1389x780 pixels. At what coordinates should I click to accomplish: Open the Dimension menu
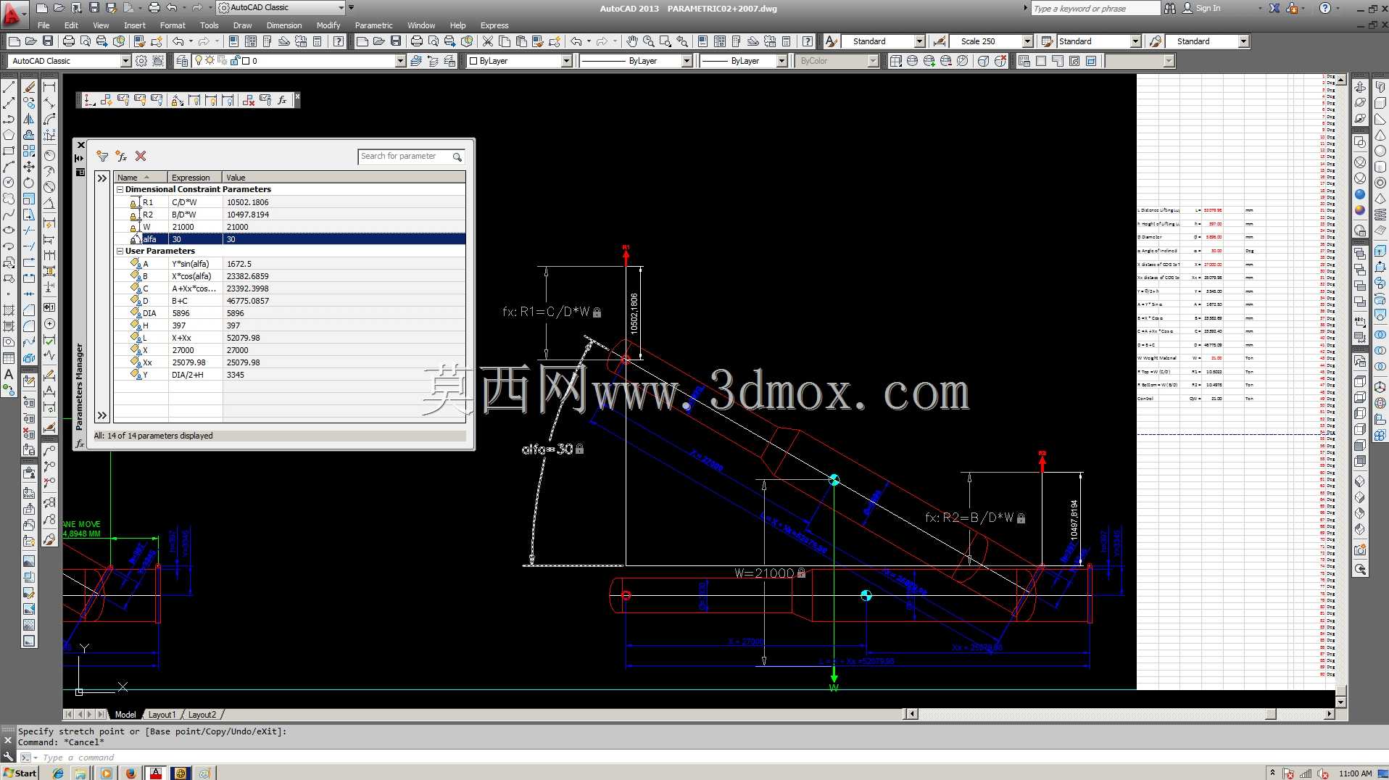[x=283, y=25]
